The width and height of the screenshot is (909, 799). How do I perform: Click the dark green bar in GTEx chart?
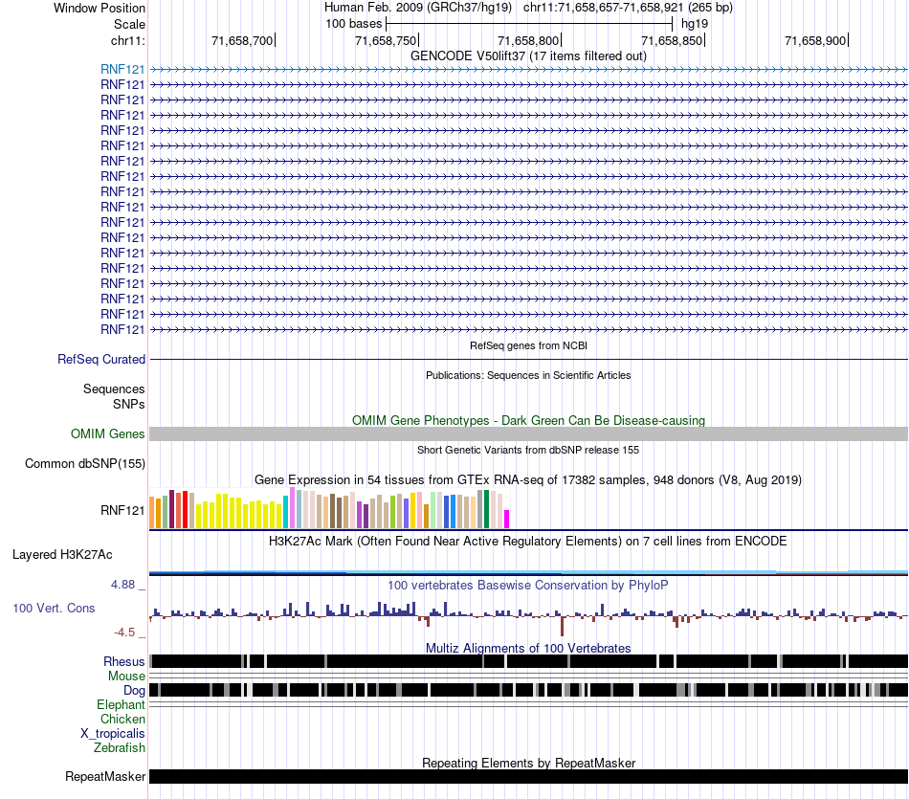tap(486, 509)
